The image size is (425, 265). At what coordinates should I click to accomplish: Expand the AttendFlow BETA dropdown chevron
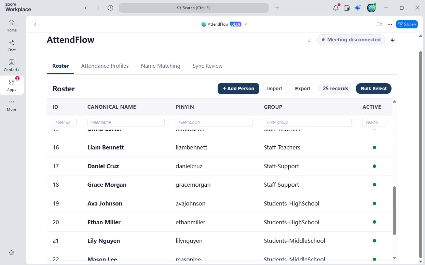click(246, 24)
